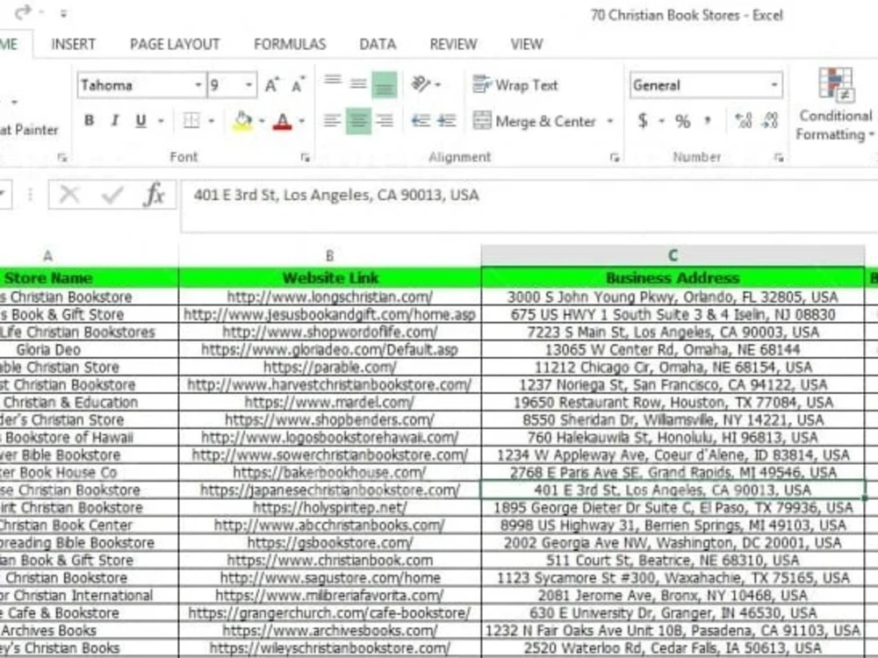The height and width of the screenshot is (658, 878).
Task: Apply Percent Style icon
Action: (x=682, y=121)
